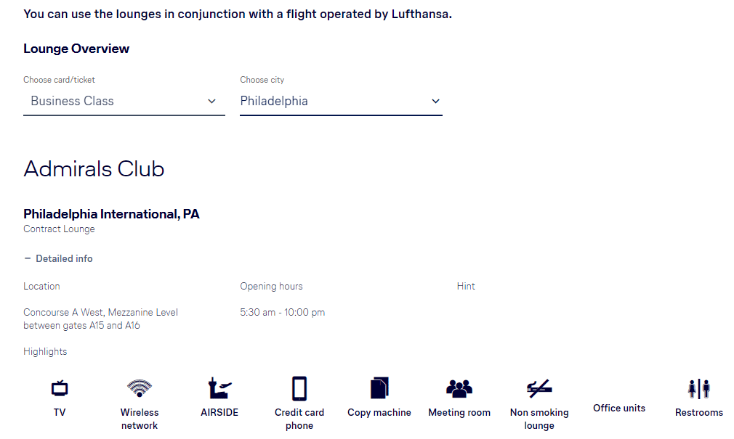Click the Non smoking lounge icon
734x439 pixels.
point(539,388)
